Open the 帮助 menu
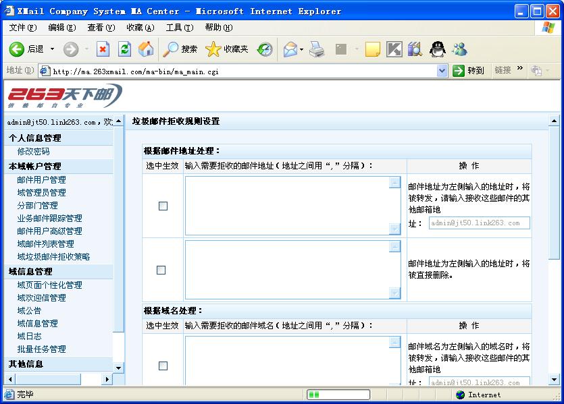This screenshot has width=564, height=404. point(219,28)
